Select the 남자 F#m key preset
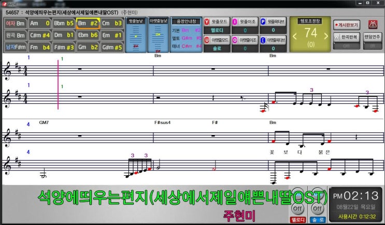 15,47
